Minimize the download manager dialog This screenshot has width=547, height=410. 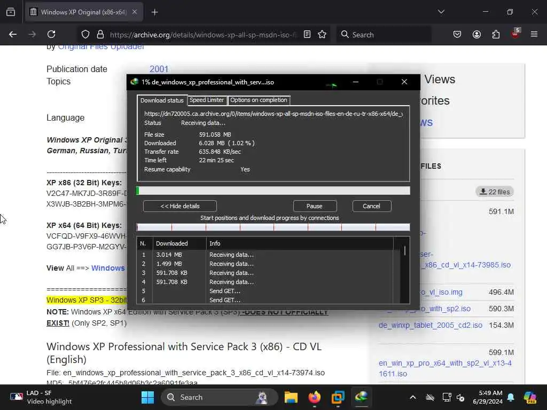tap(355, 82)
